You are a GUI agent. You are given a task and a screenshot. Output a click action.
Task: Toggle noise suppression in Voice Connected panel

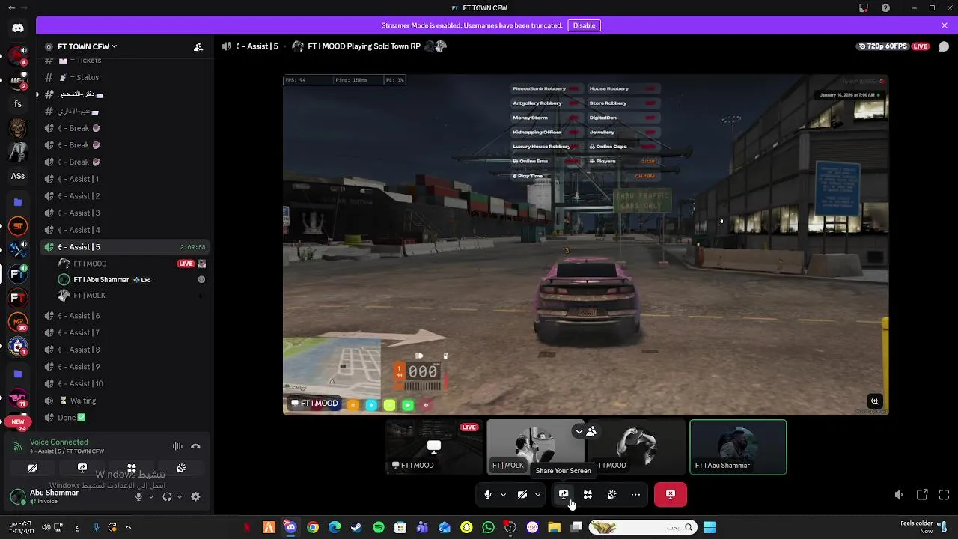(x=177, y=446)
